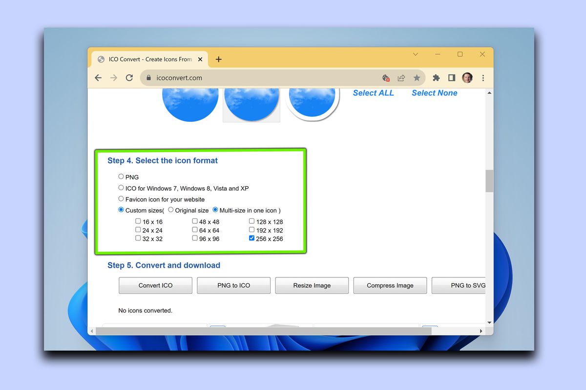Uncheck the 256 x 256 size checkbox
The image size is (586, 390).
tap(251, 238)
